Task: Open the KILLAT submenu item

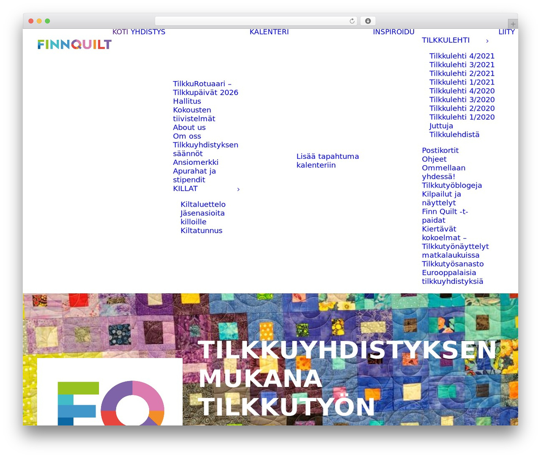Action: coord(185,188)
